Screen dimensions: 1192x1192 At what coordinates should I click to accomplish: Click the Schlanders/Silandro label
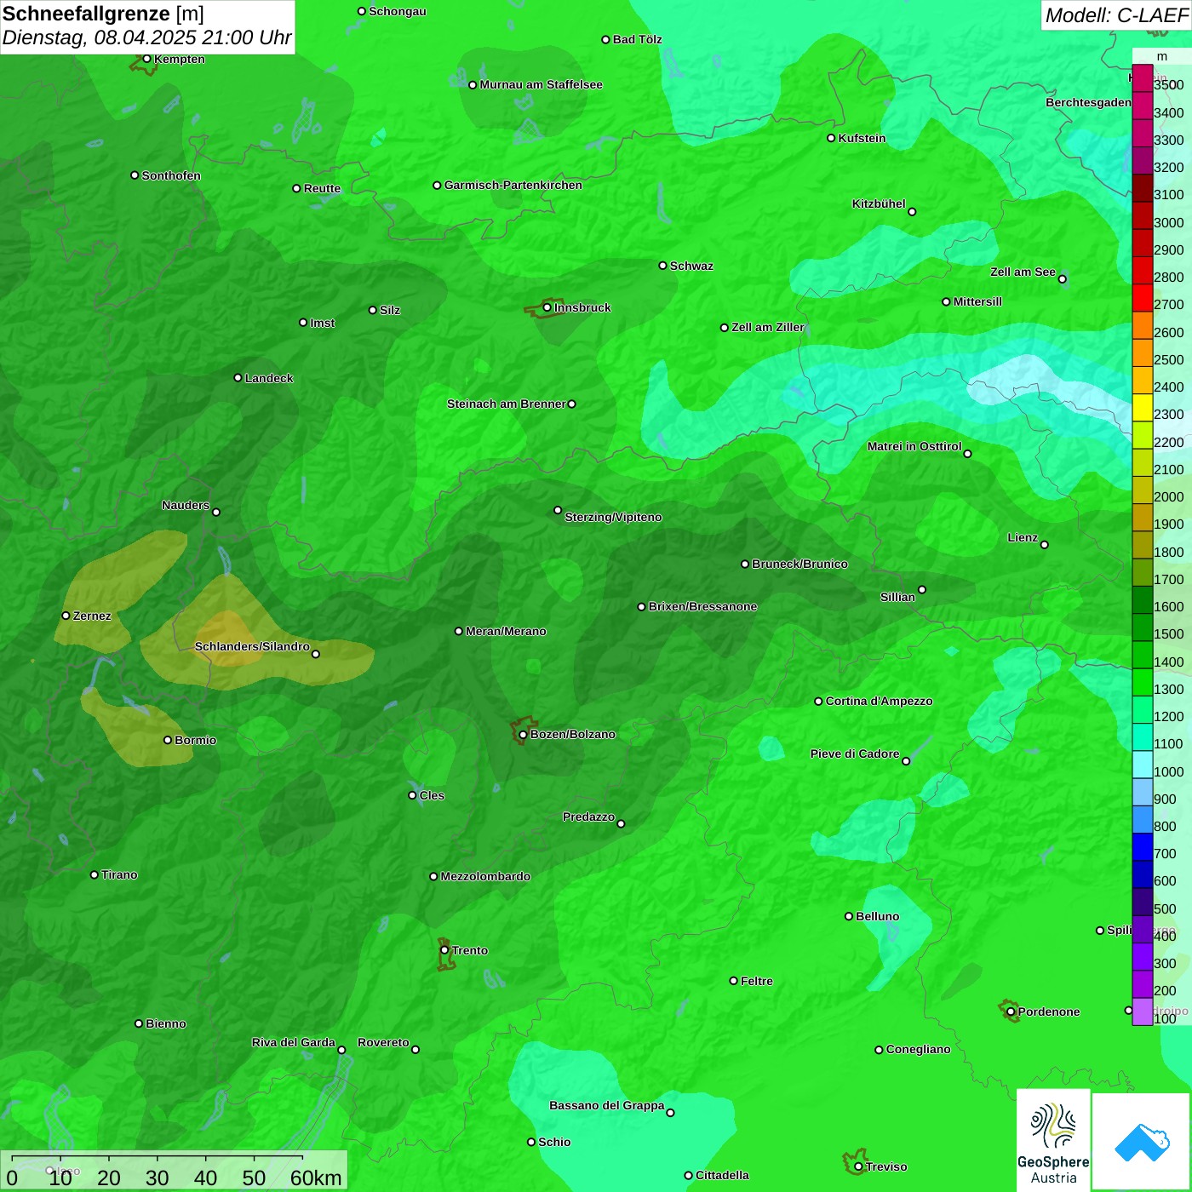click(x=252, y=646)
